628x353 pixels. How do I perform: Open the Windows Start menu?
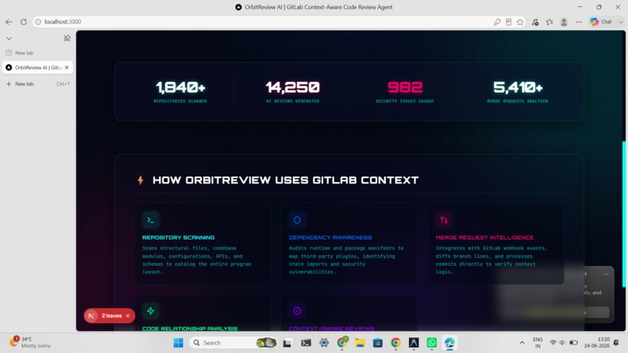tap(178, 343)
